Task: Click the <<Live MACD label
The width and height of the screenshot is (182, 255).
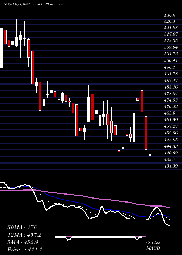Action: pyautogui.click(x=153, y=245)
